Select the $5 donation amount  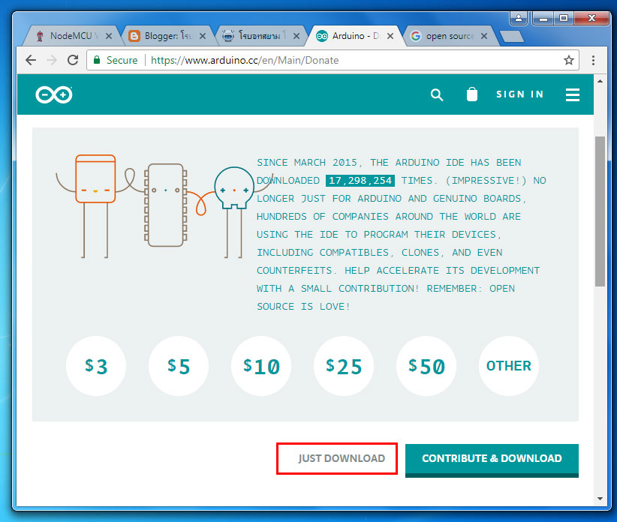[x=179, y=365]
